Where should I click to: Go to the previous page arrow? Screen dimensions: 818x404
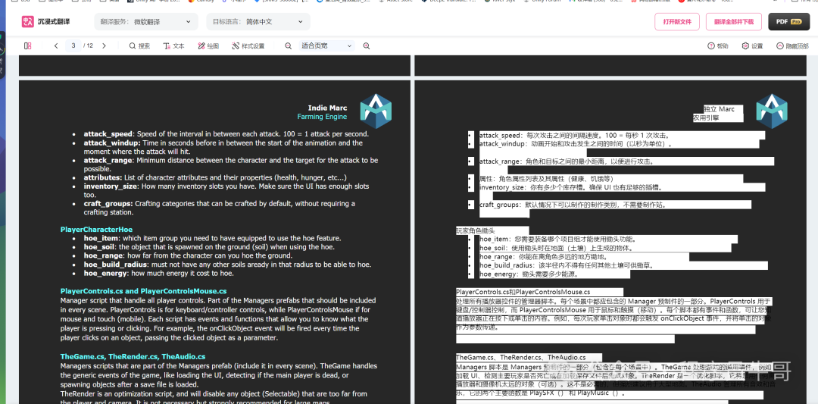coord(56,46)
